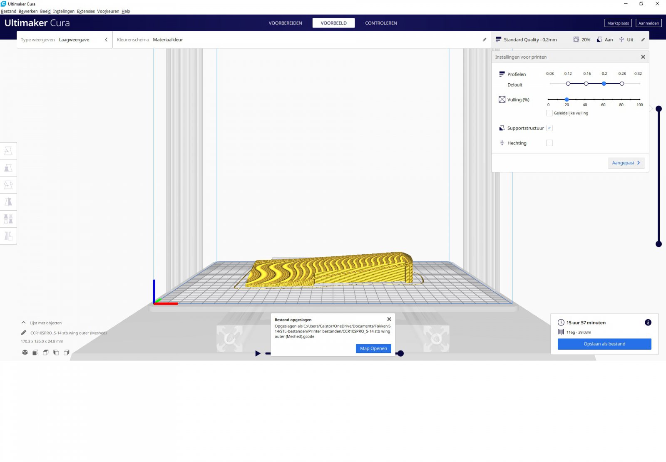Click the infill 20% icon in settings header
The width and height of the screenshot is (666, 462).
576,40
